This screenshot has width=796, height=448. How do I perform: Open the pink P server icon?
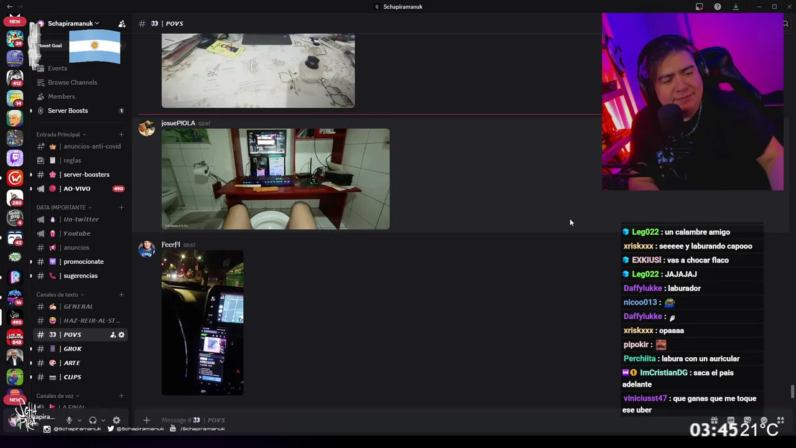pos(15,278)
